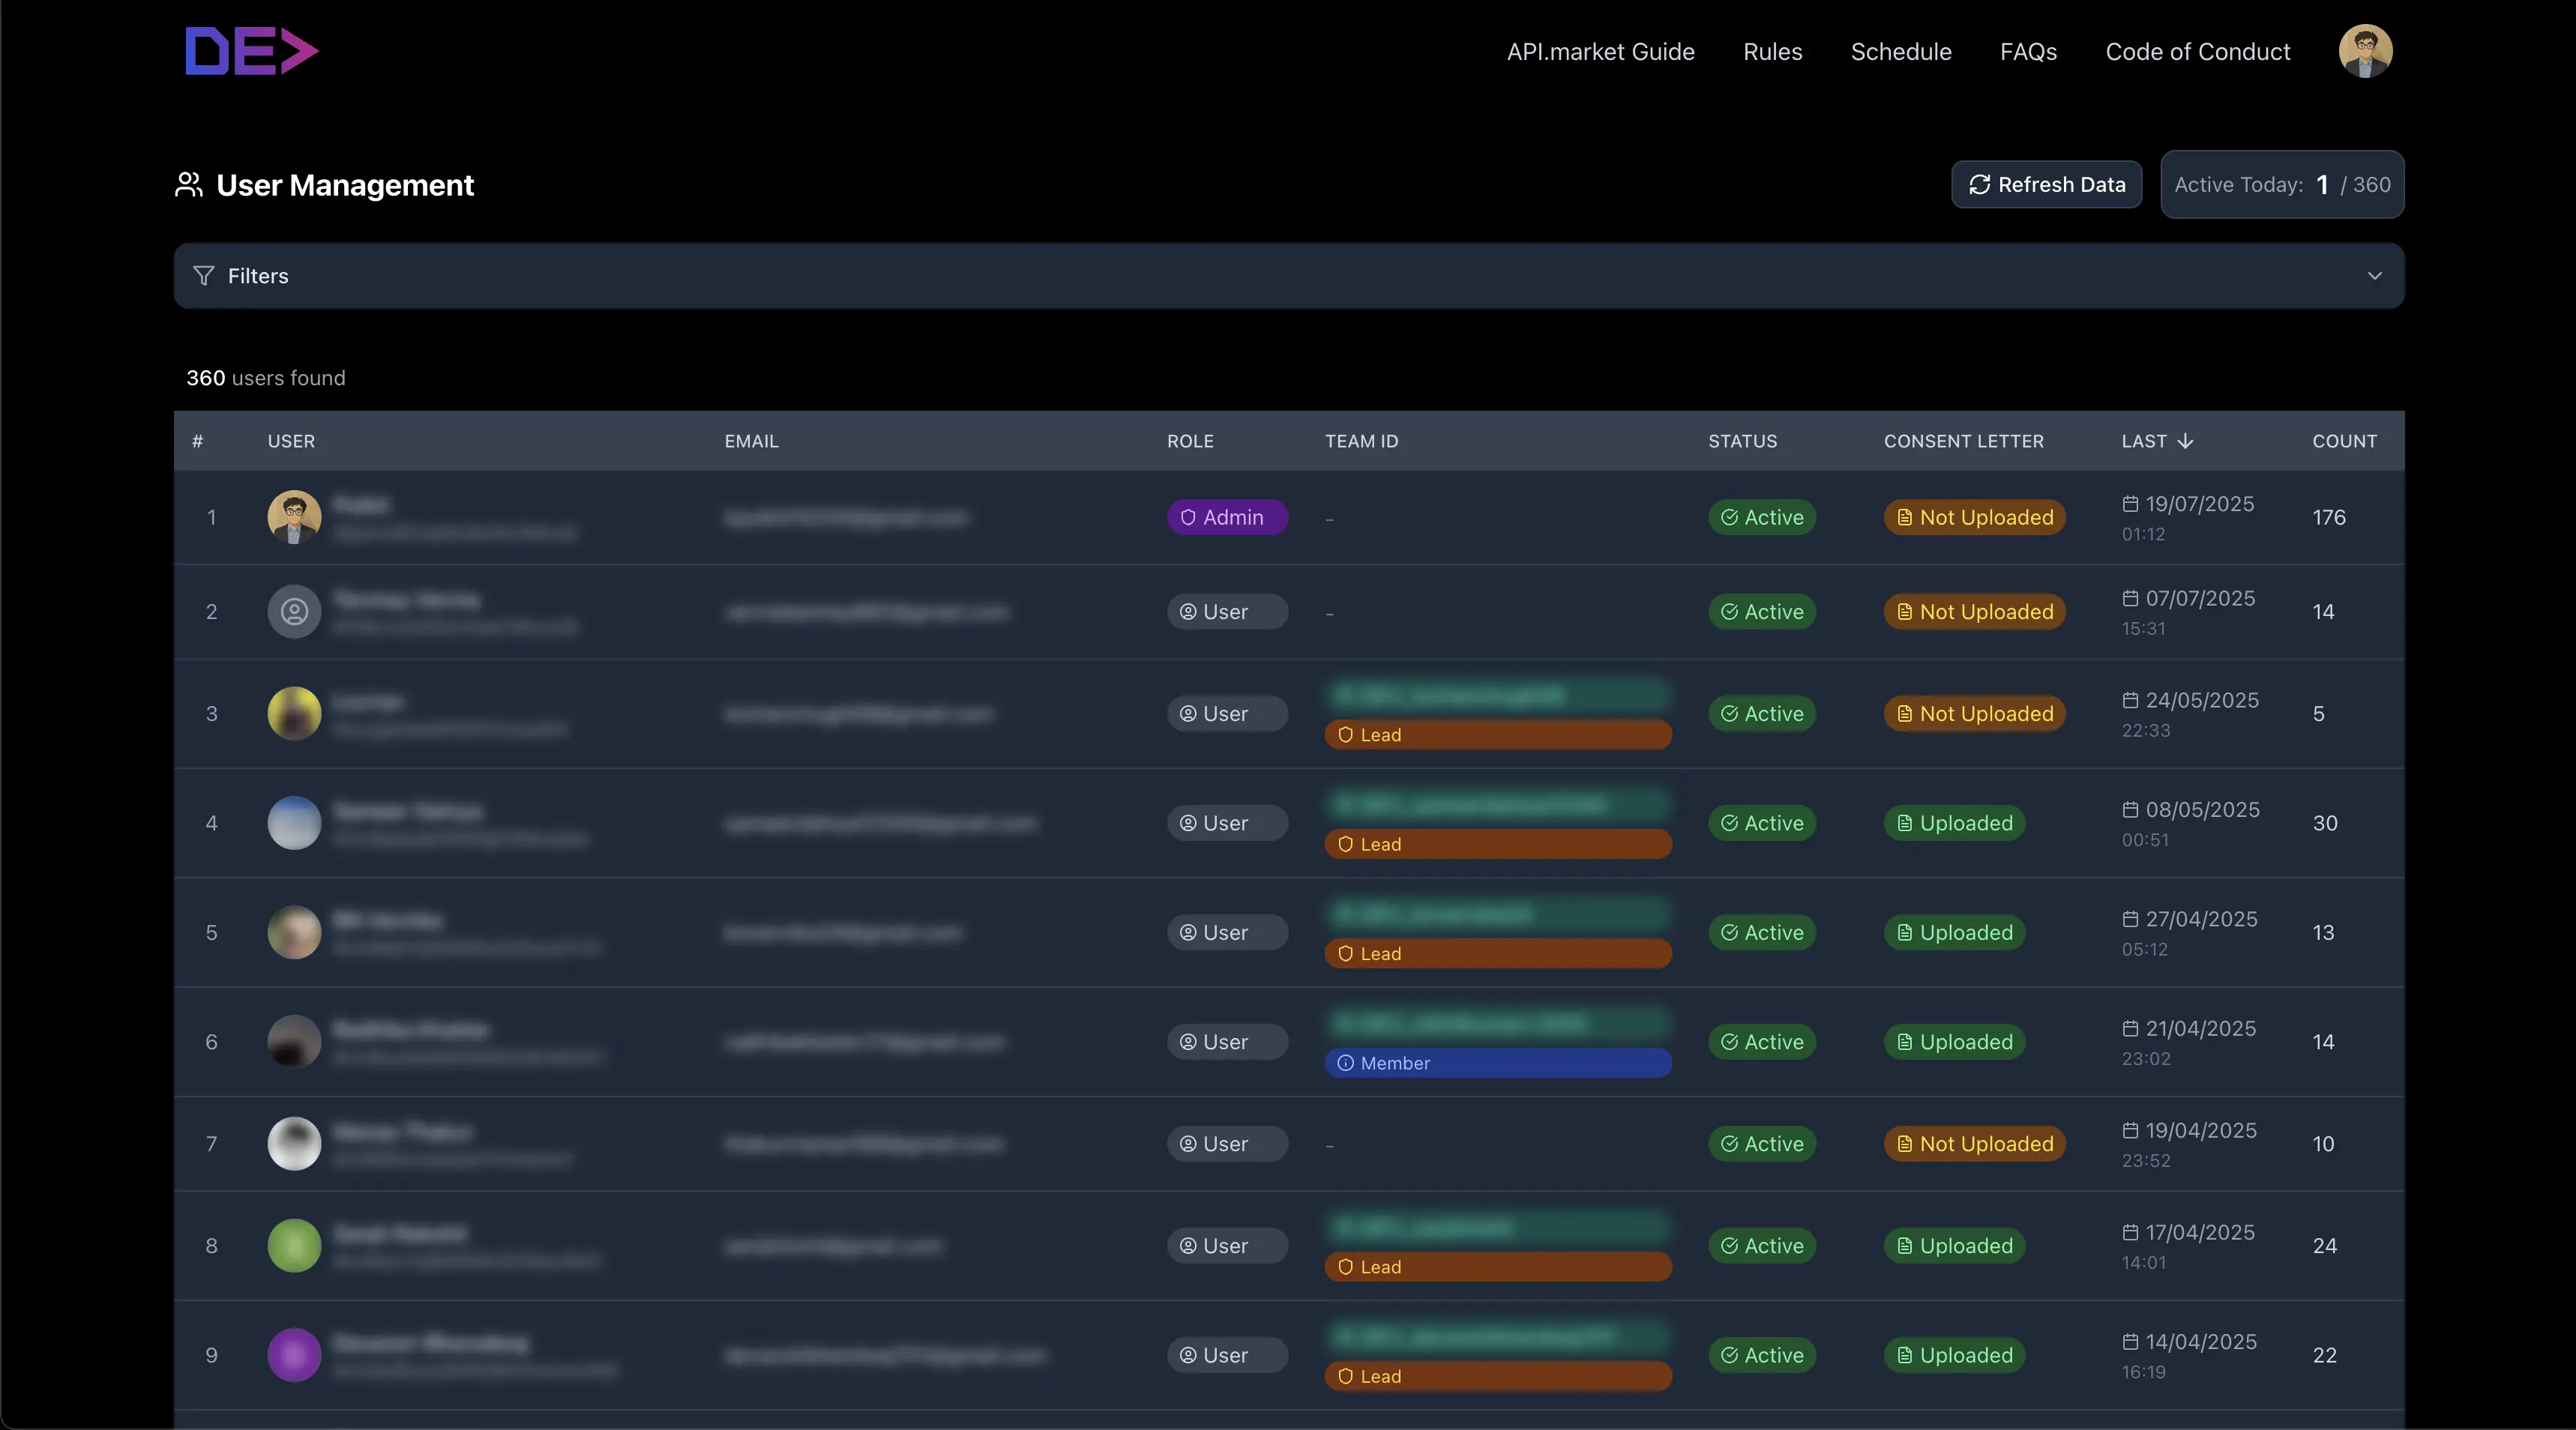
Task: Open the Code of Conduct link
Action: [x=2197, y=52]
